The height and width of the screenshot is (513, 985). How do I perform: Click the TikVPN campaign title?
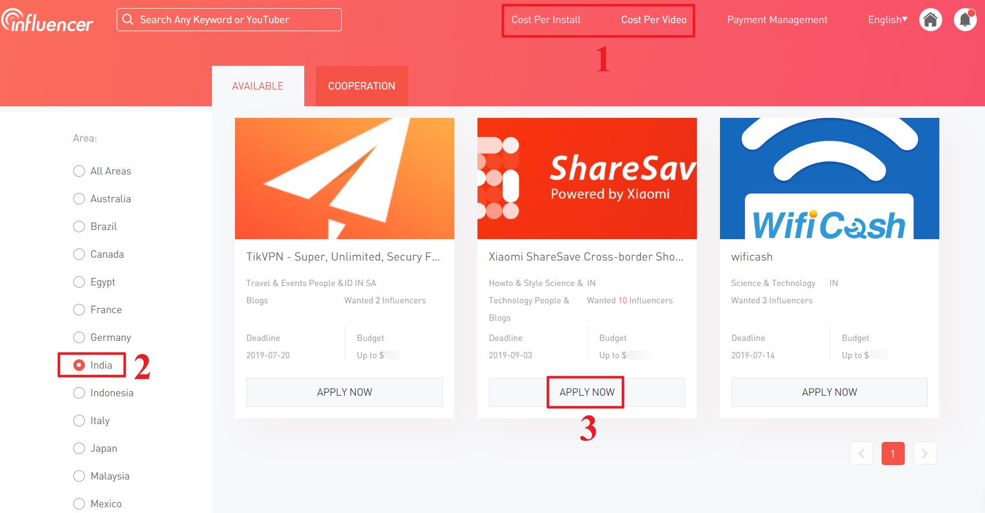(344, 257)
